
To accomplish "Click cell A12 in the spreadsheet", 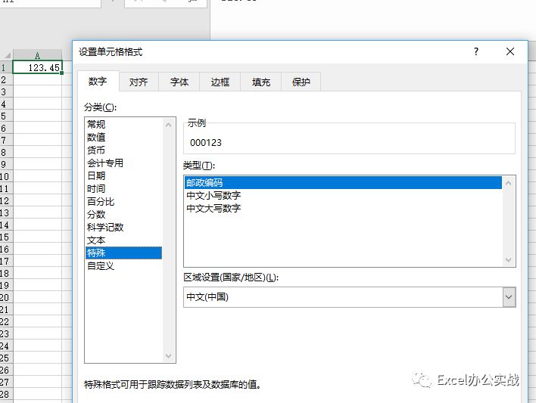I will (x=37, y=200).
